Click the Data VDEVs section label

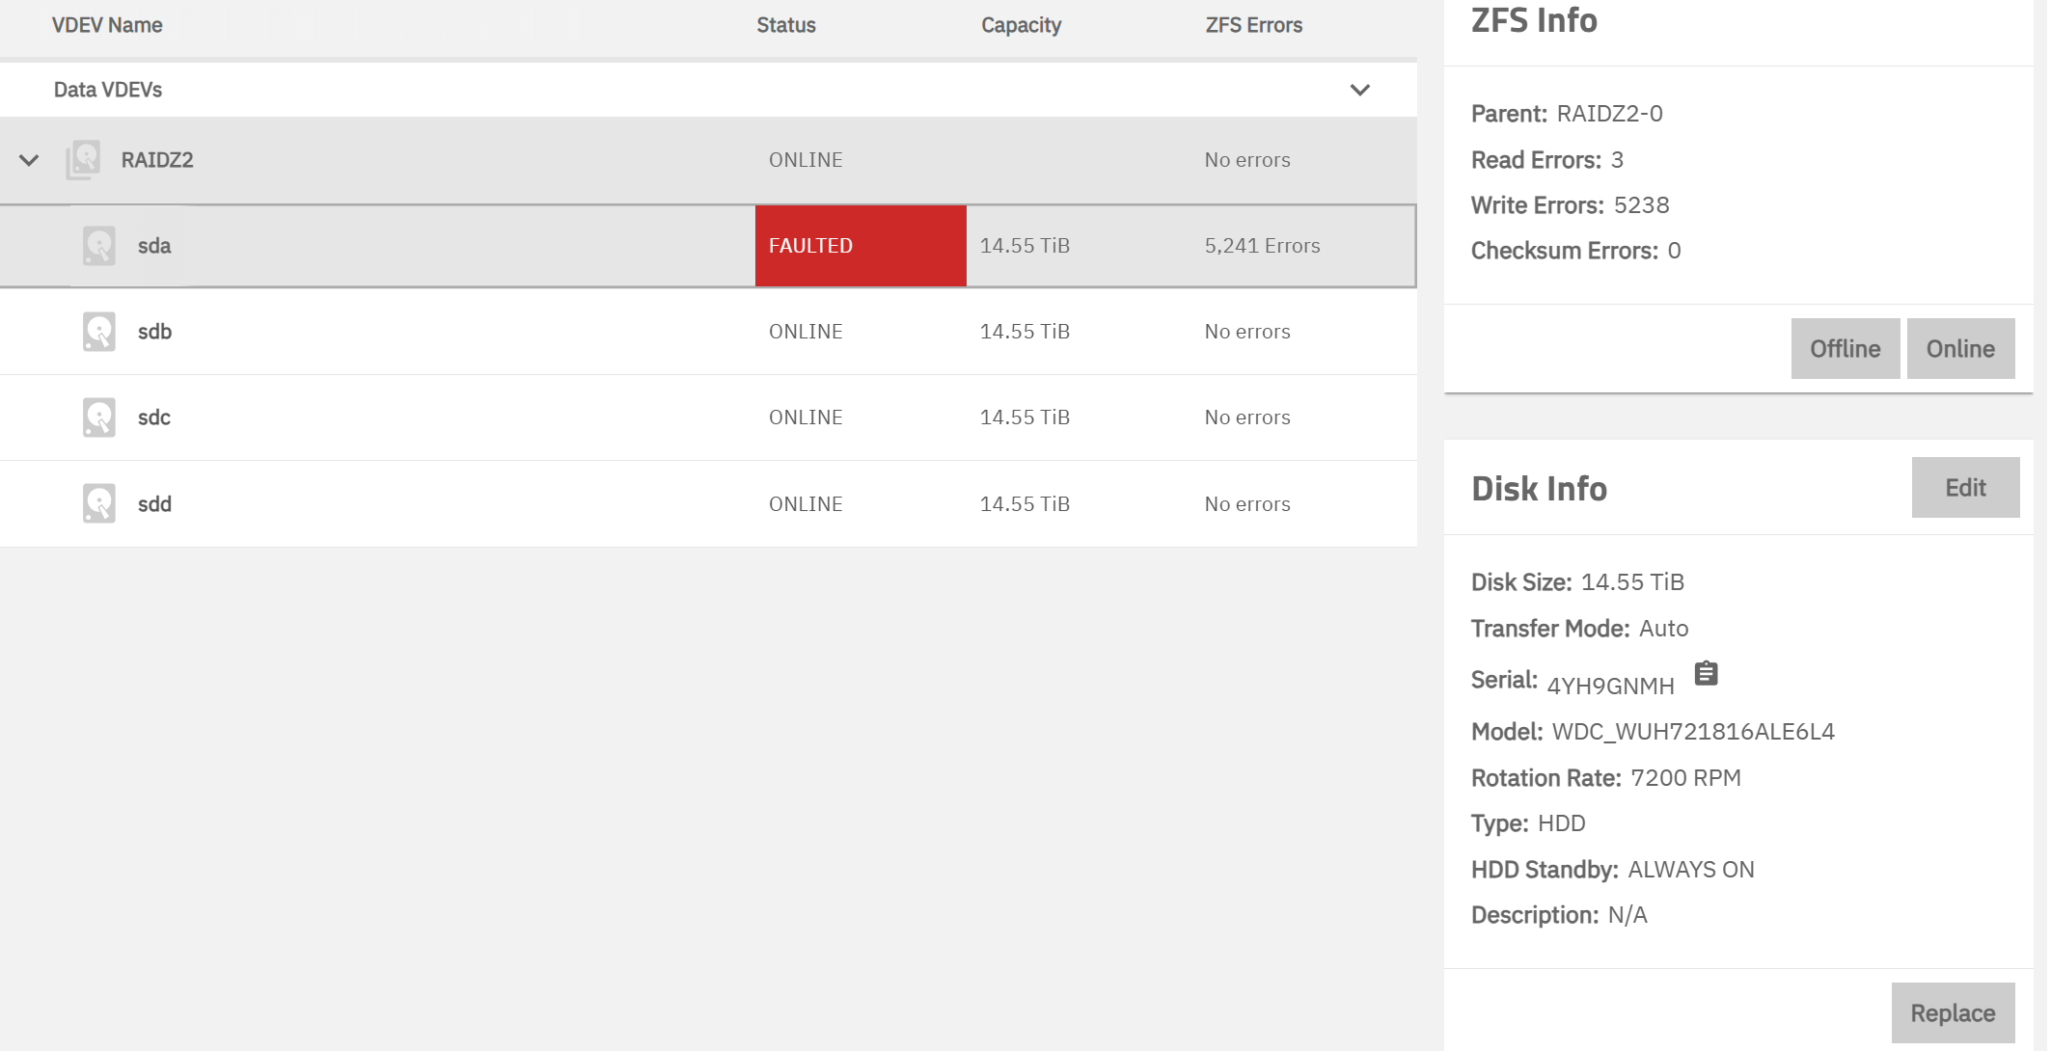[108, 90]
